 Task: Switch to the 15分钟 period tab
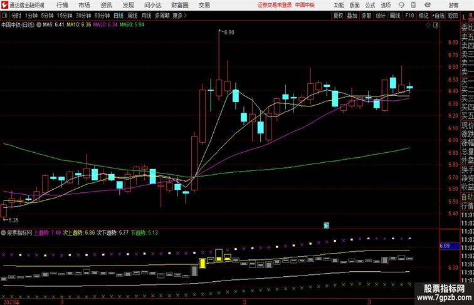pyautogui.click(x=65, y=16)
